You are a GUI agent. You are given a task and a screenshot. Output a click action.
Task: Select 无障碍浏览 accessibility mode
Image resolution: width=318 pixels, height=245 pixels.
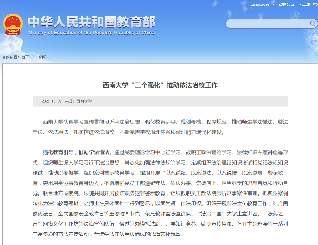coord(308,4)
